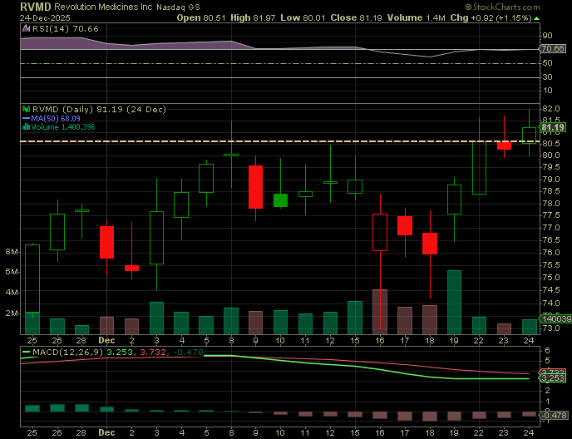Screen dimensions: 572x439
Task: Click the tallest volume bar on Dec 19
Action: (x=454, y=302)
